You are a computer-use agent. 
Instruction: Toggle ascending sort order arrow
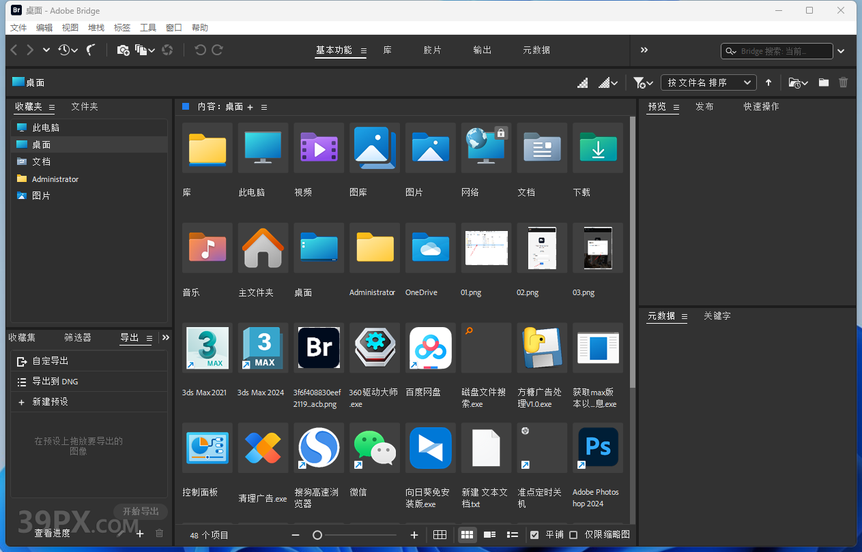coord(768,82)
